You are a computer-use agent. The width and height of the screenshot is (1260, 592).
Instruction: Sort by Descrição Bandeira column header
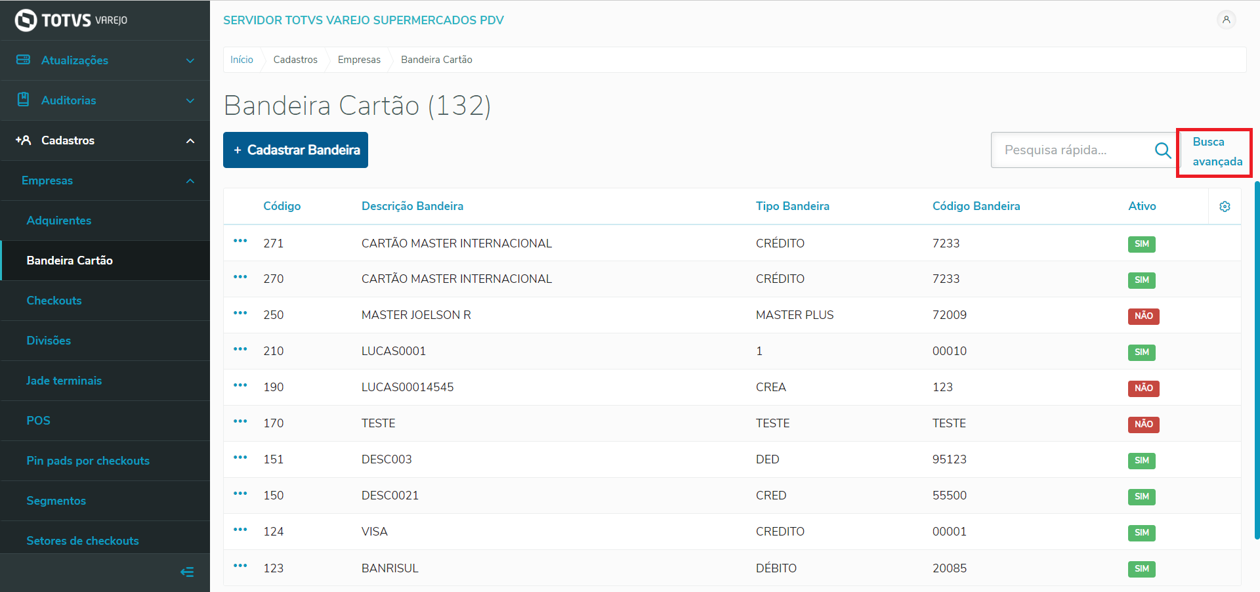point(412,206)
